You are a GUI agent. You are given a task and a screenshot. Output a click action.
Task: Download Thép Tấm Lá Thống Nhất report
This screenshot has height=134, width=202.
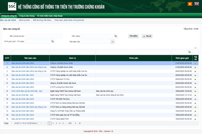point(195,111)
